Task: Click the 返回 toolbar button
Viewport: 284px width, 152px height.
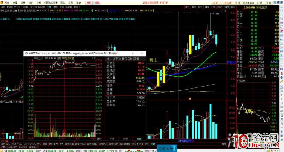Action: (233, 7)
